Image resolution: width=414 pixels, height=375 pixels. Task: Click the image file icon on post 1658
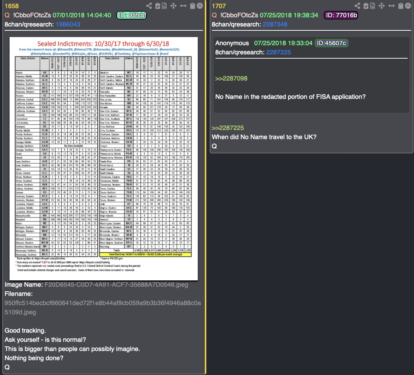point(164,6)
